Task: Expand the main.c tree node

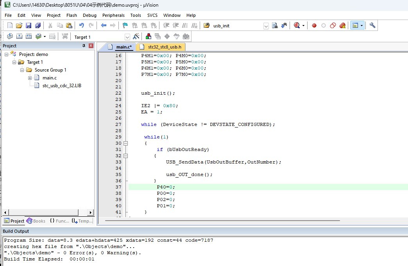Action: [x=30, y=78]
